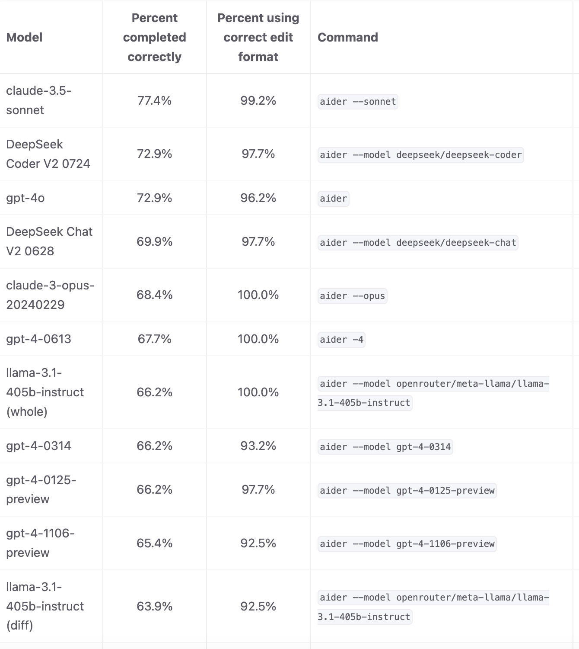
Task: Click the gpt-4-0125-preview command code
Action: (407, 491)
